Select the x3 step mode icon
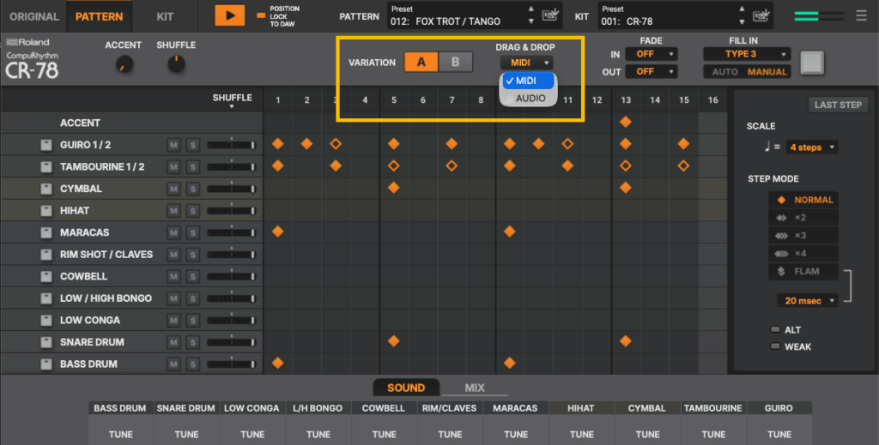This screenshot has height=445, width=879. pos(781,236)
